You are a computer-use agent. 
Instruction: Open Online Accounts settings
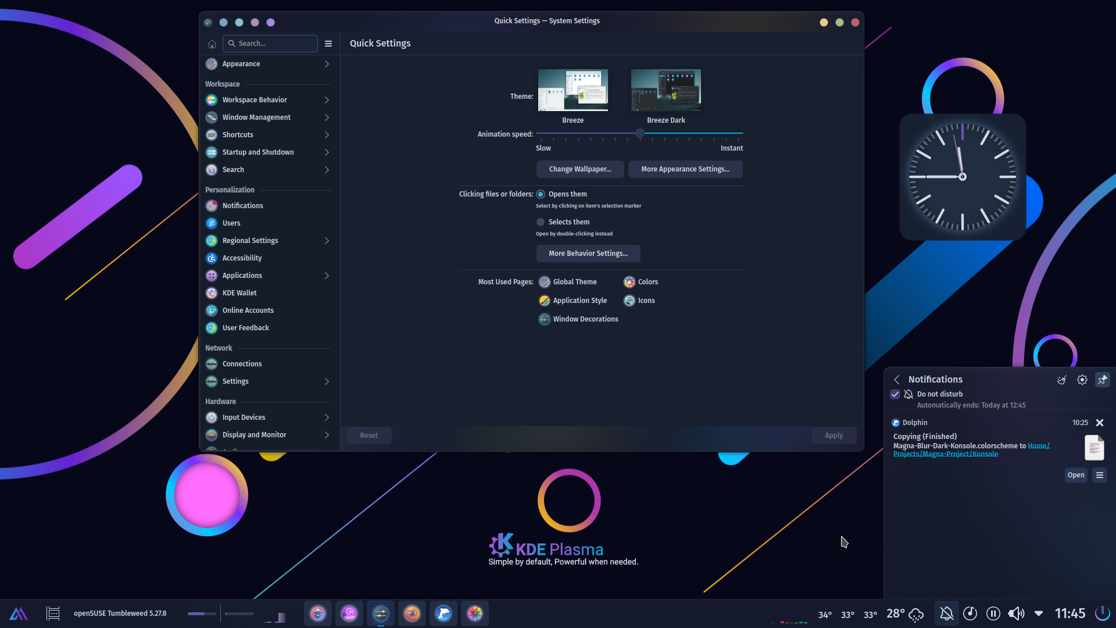coord(268,311)
